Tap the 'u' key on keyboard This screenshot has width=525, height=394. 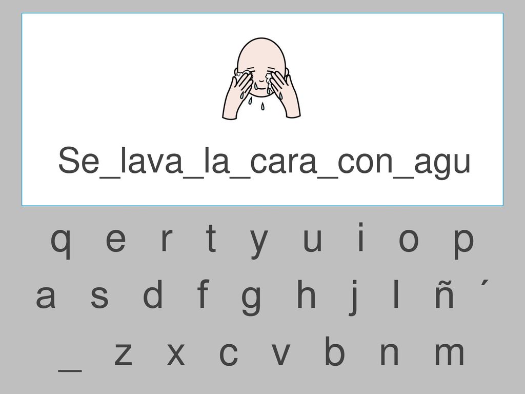pyautogui.click(x=312, y=241)
